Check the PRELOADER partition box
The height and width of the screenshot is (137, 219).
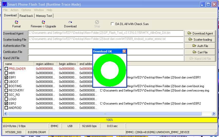[6, 69]
